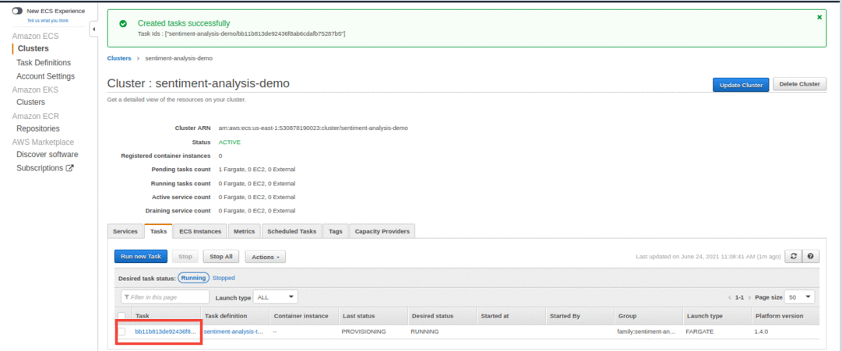
Task: Select Running desired task status
Action: pos(193,278)
